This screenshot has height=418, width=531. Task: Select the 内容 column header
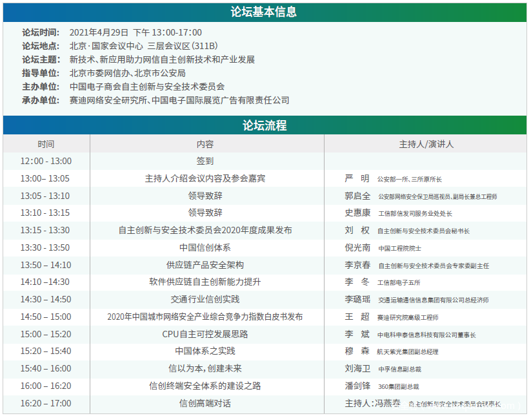coord(205,144)
